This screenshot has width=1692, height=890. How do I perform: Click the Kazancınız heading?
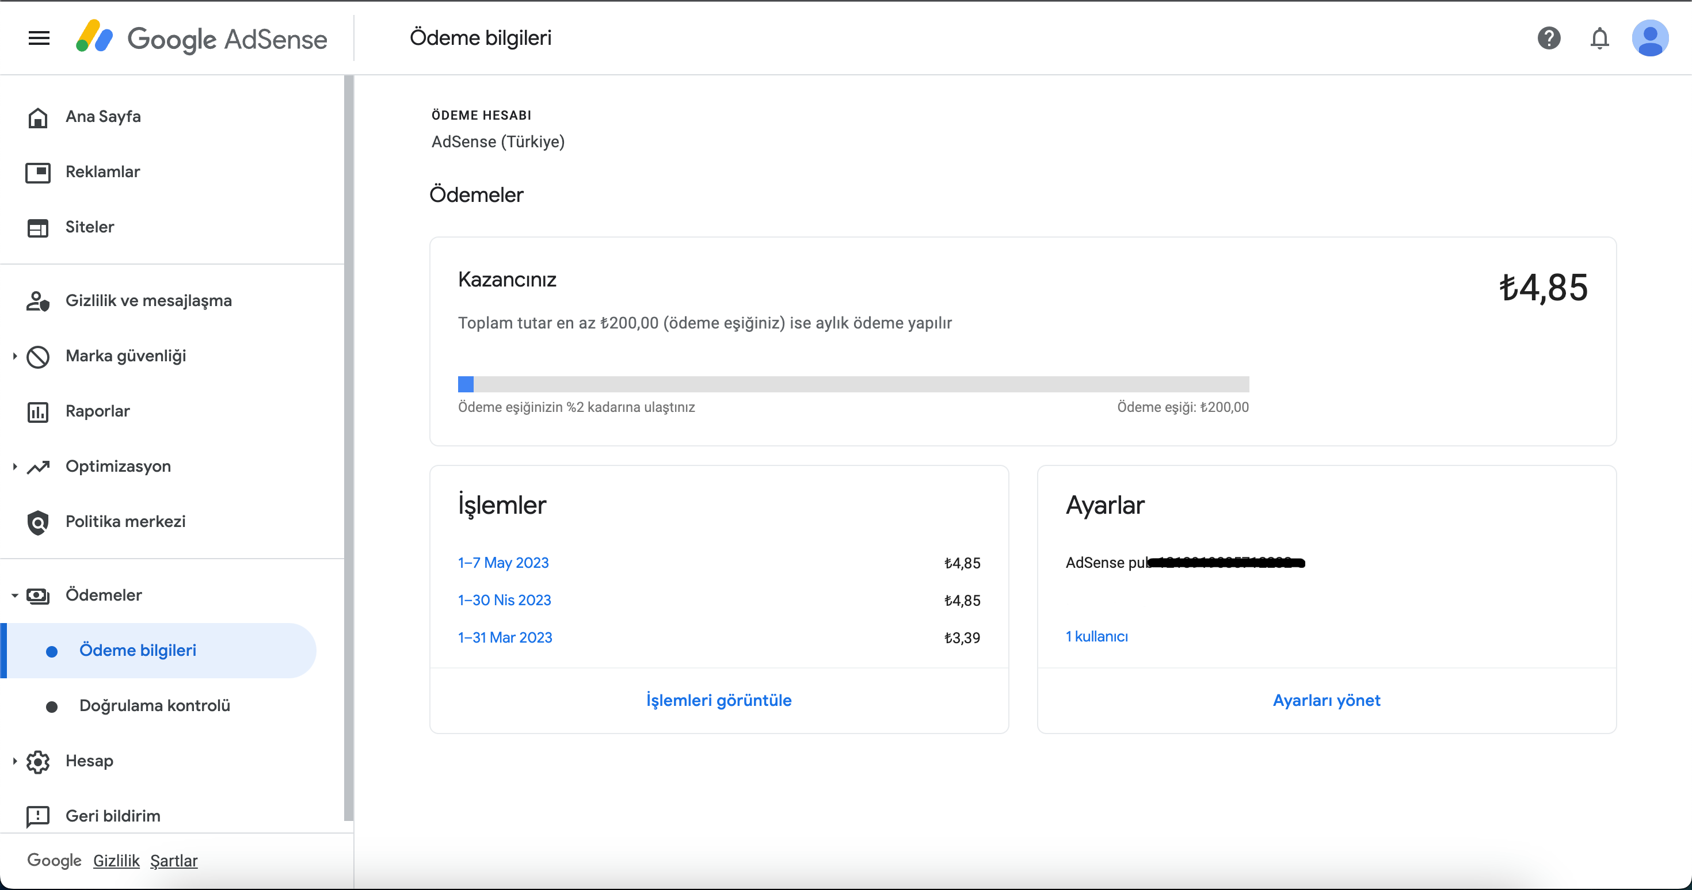tap(507, 280)
